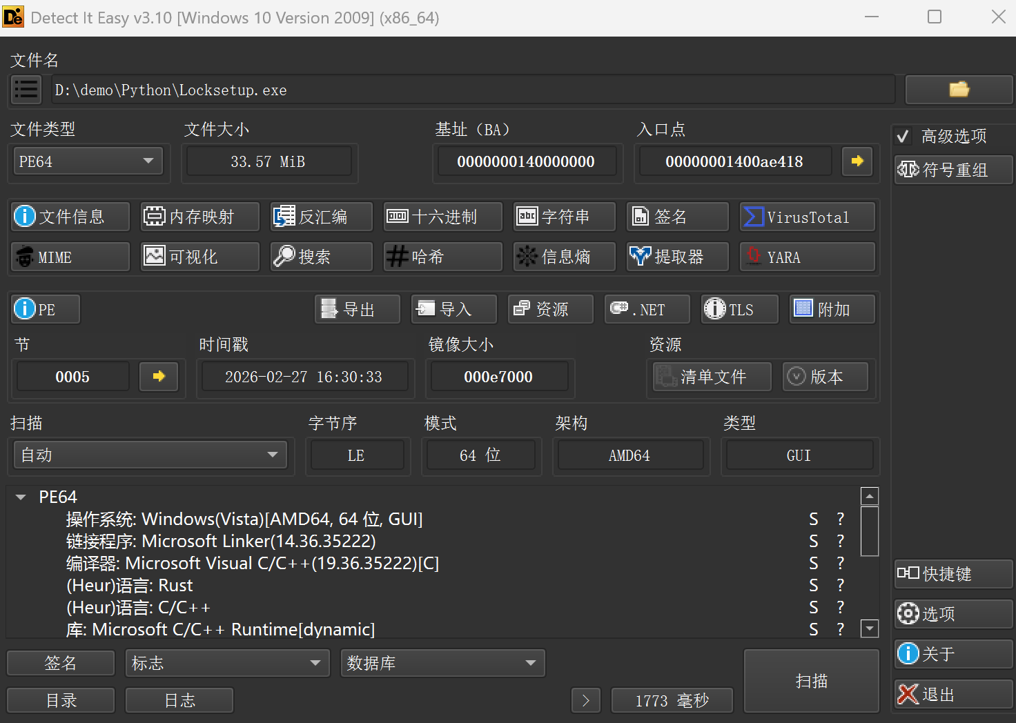Screen dimensions: 1016x723
Task: Open file browser with the folder icon
Action: [x=959, y=90]
